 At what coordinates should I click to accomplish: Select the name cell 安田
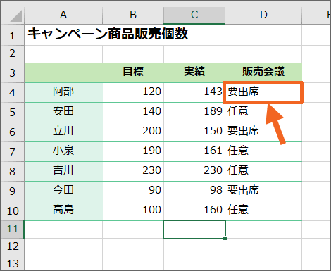click(x=63, y=112)
